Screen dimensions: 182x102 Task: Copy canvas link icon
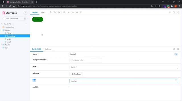(x=178, y=12)
